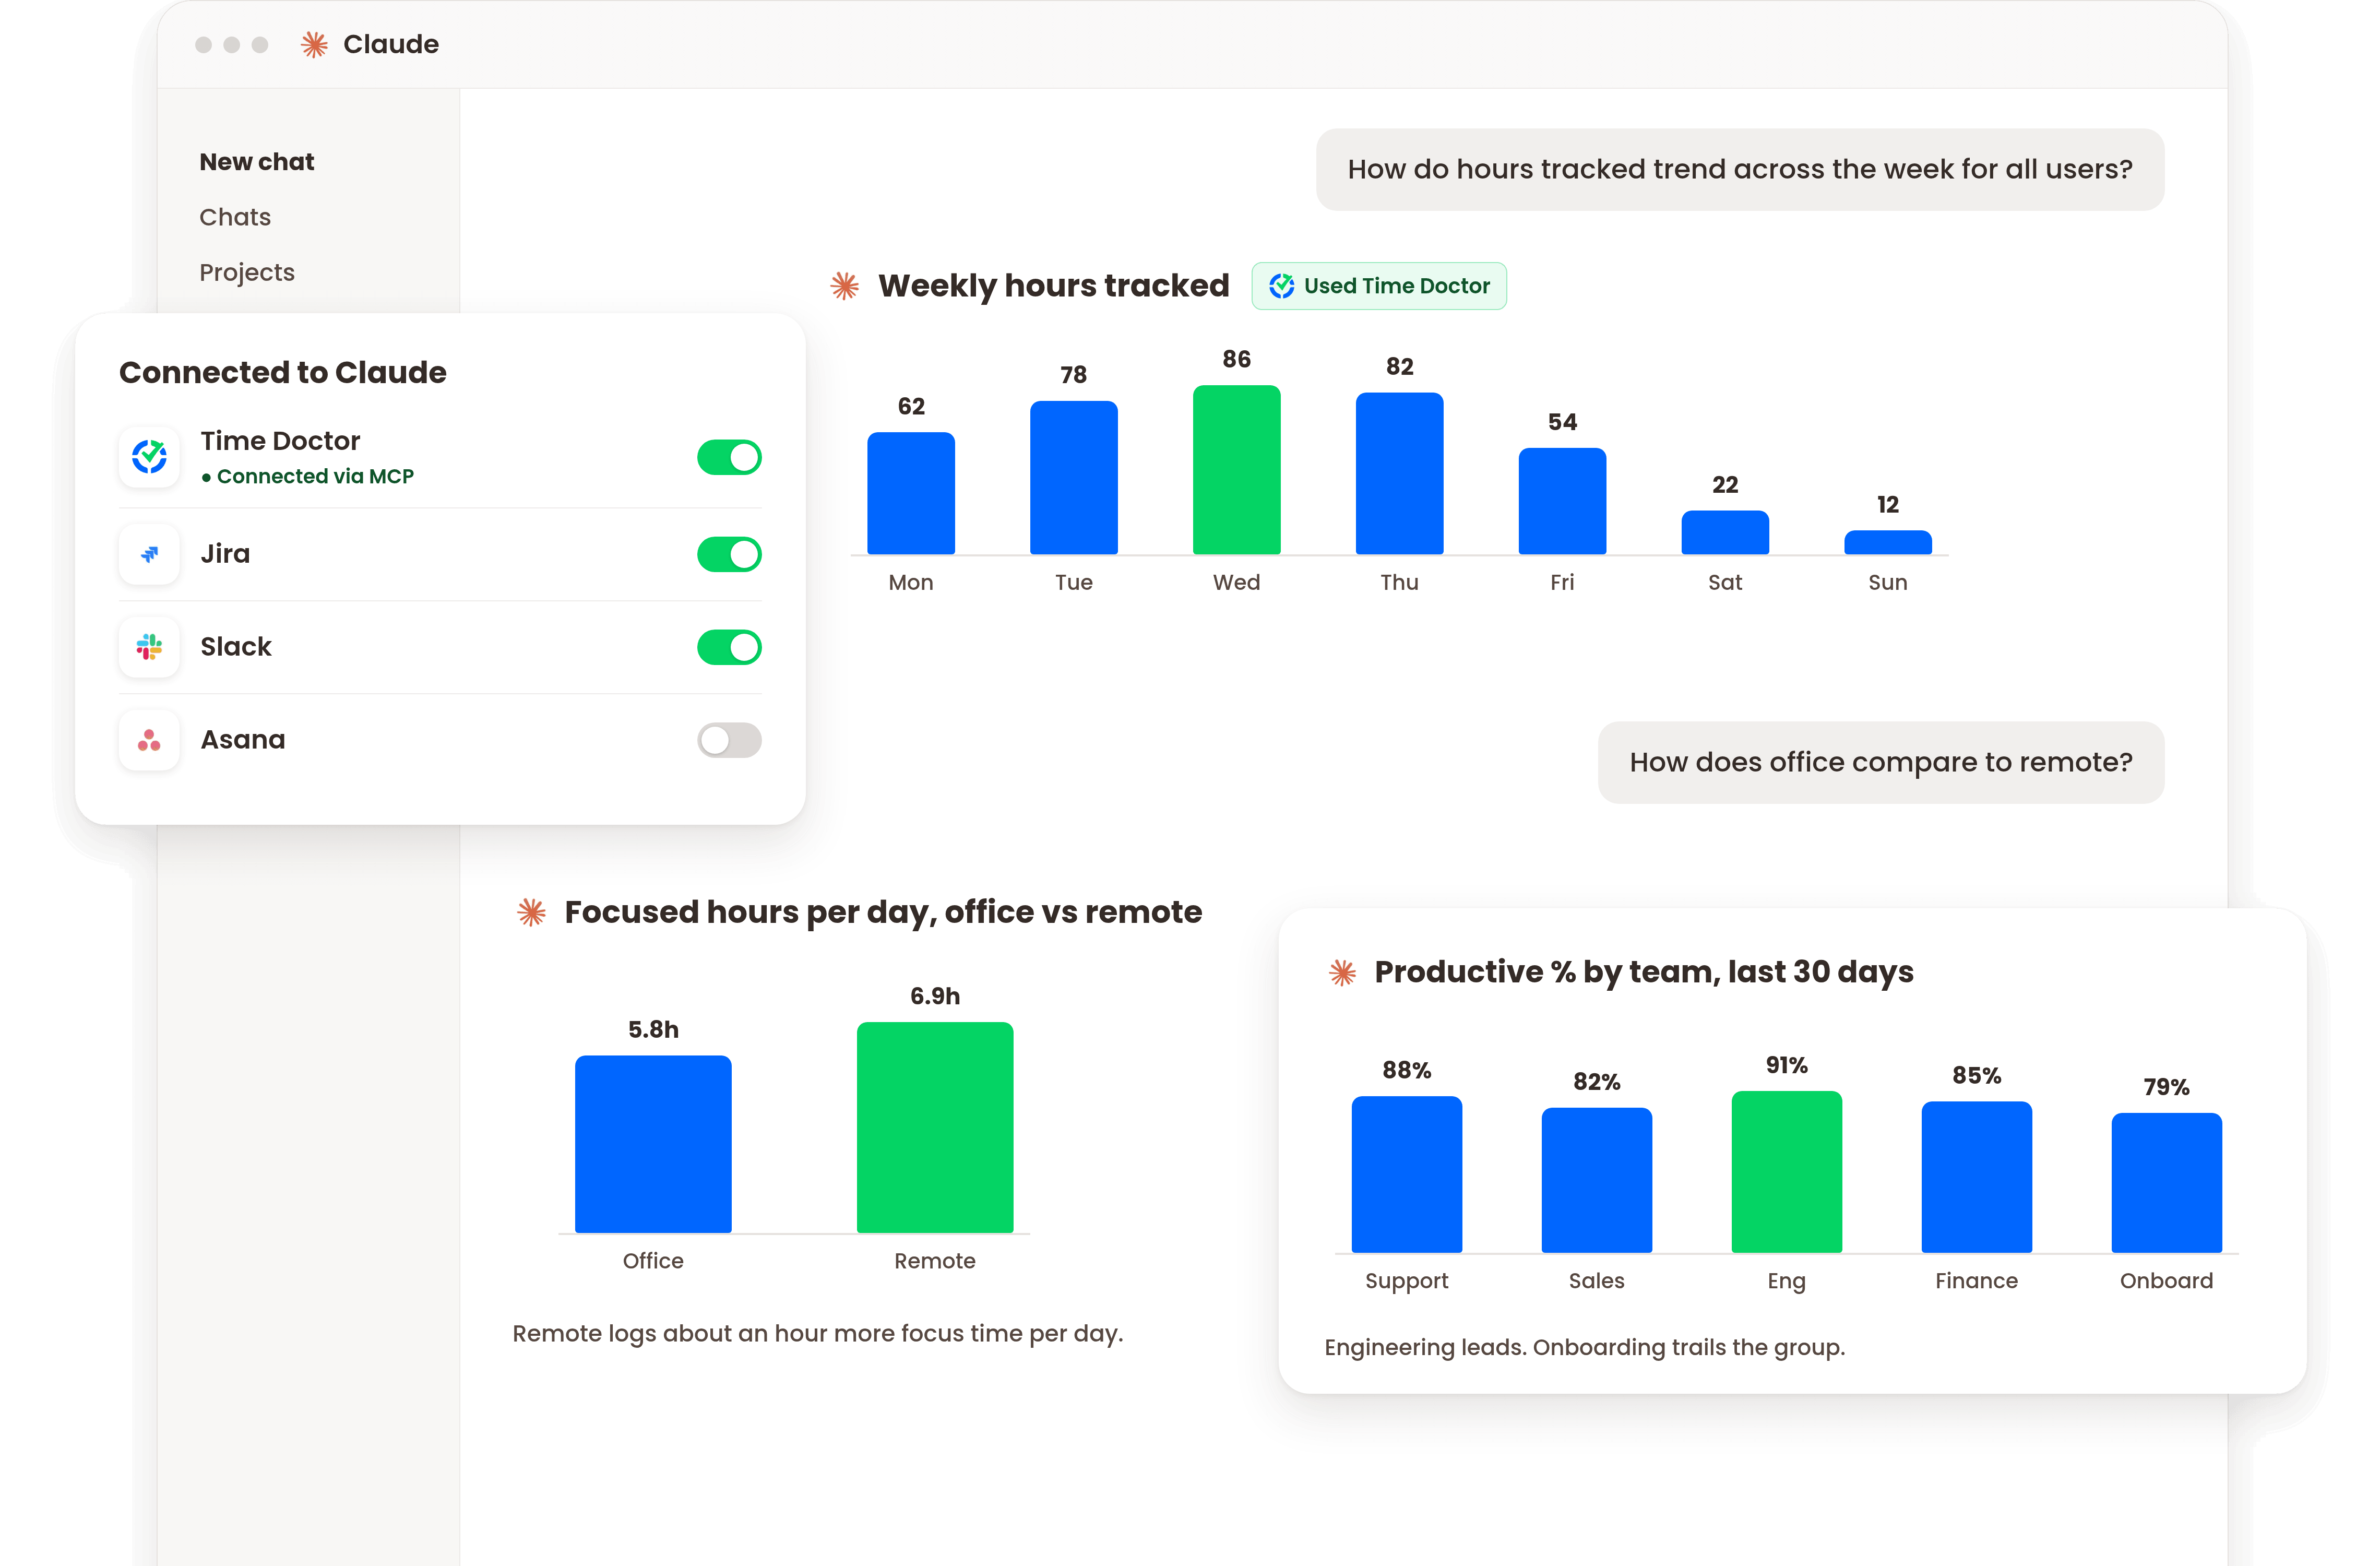The height and width of the screenshot is (1566, 2380).
Task: Turn off the Jira toggle
Action: click(729, 554)
